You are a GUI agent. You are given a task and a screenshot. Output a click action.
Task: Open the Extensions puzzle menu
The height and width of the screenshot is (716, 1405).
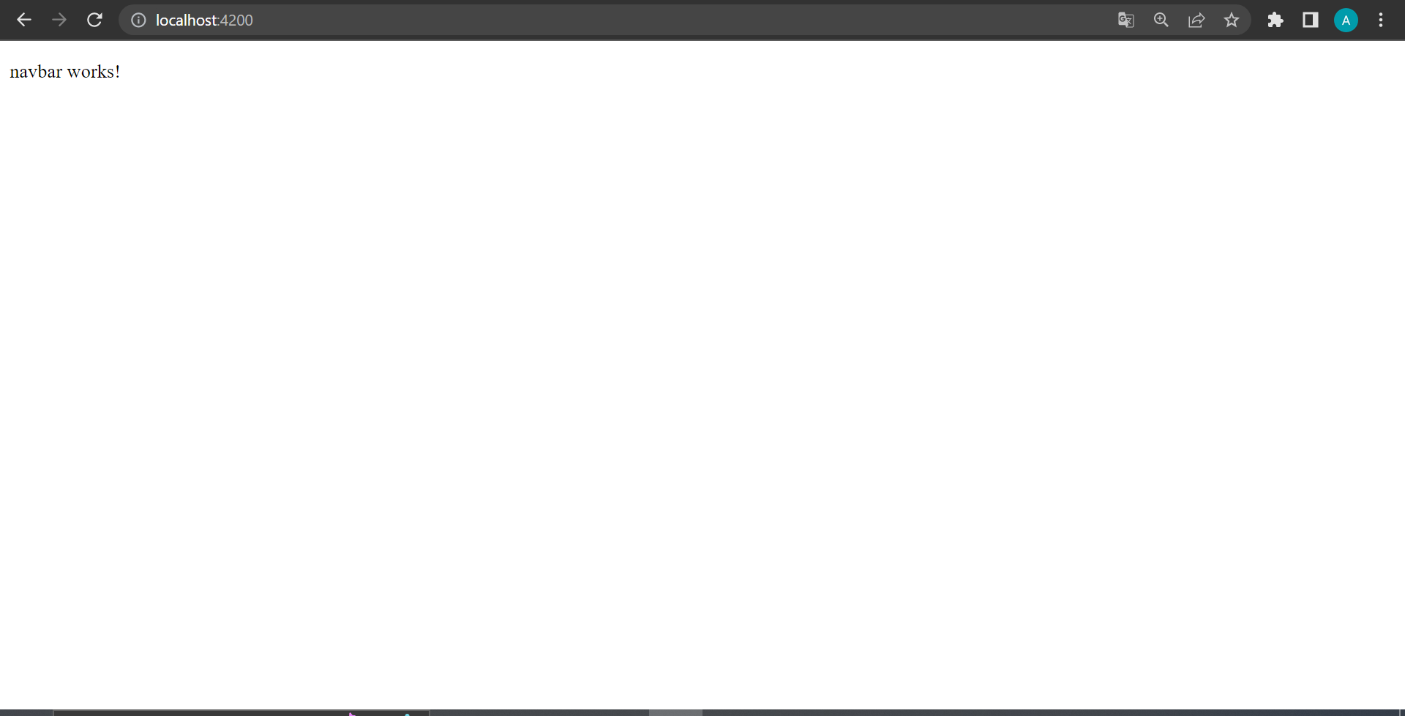1275,20
